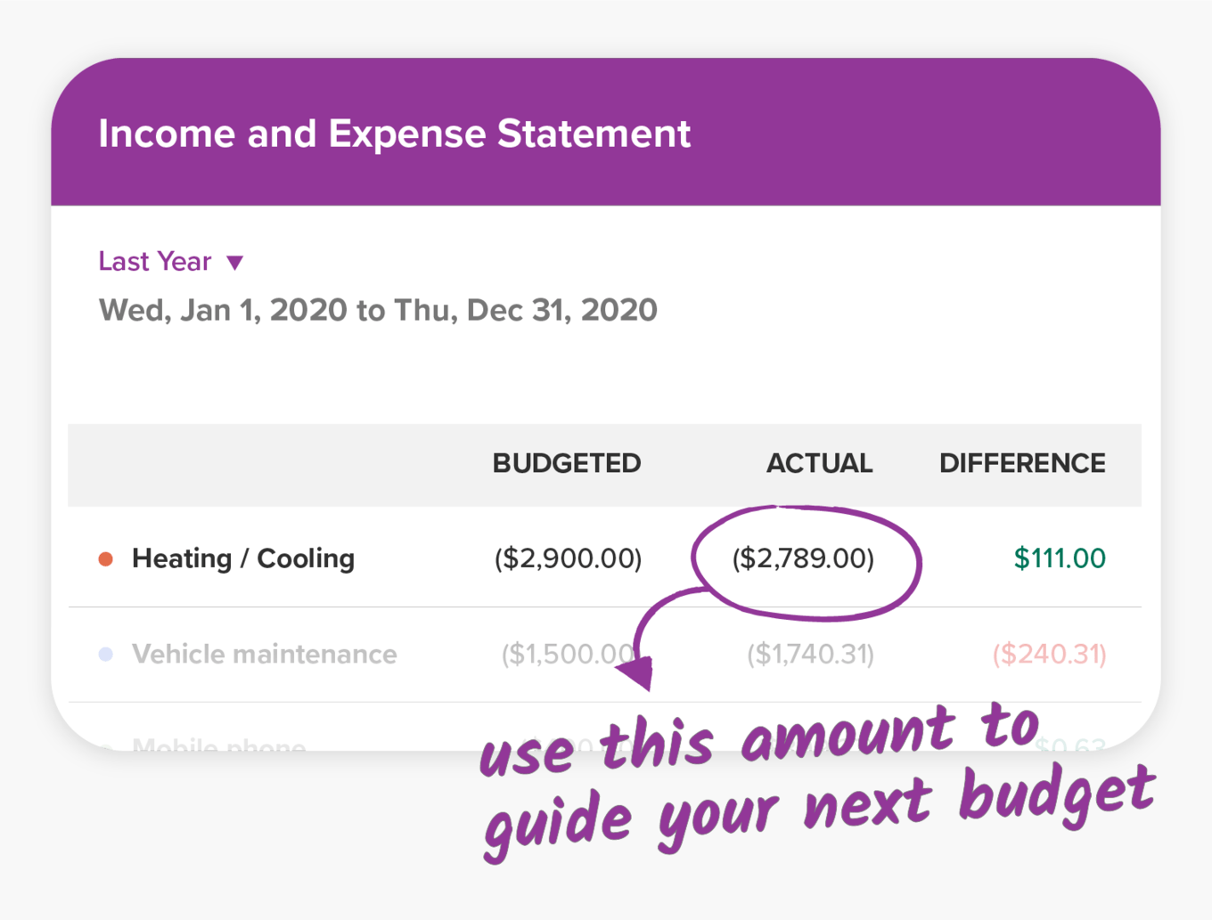Click the ($2,900.00) budgeted amount

[x=567, y=558]
